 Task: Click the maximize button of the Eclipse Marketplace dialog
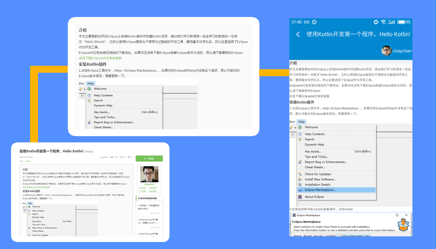[x=397, y=215]
